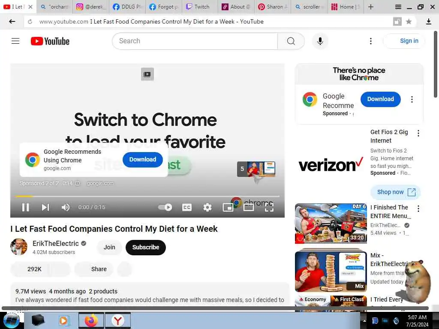Click the reader mode icon in address bar
The height and width of the screenshot is (329, 439).
pyautogui.click(x=397, y=21)
